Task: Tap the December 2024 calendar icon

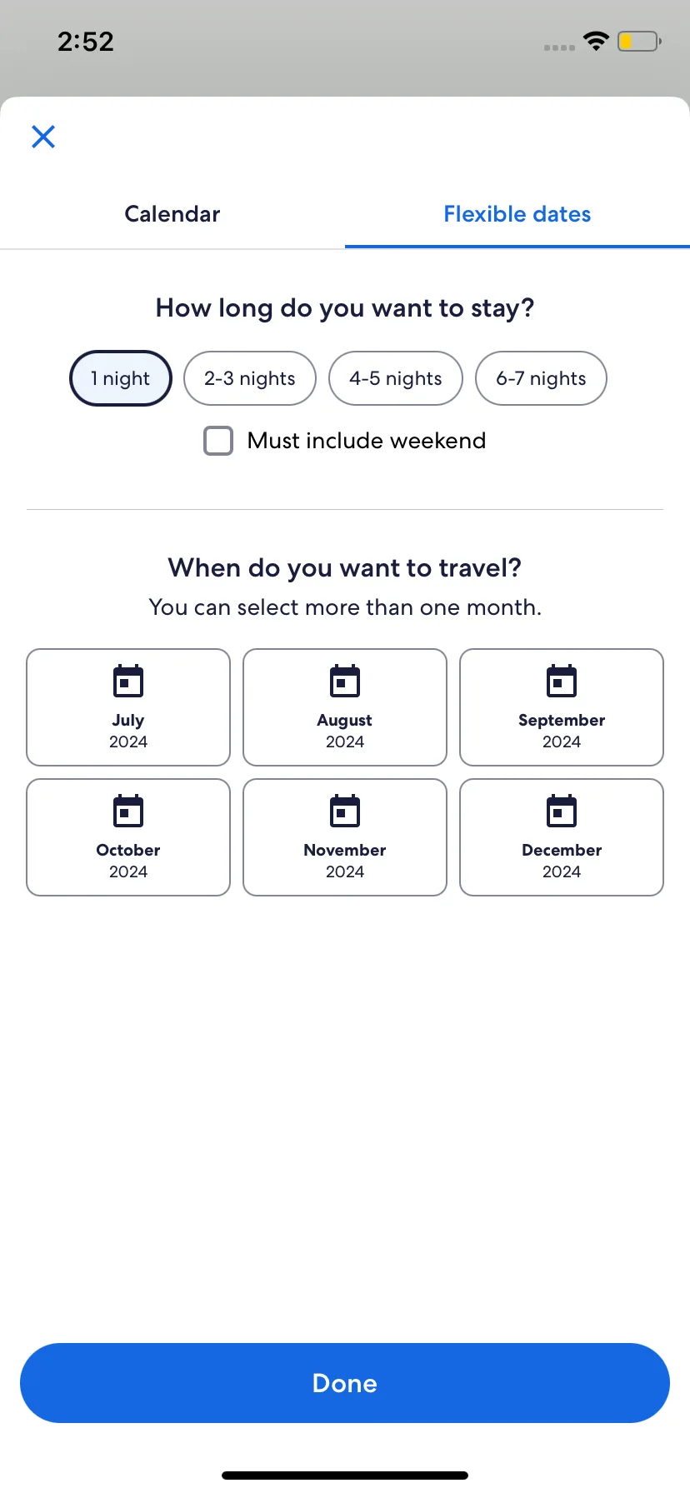Action: point(562,811)
